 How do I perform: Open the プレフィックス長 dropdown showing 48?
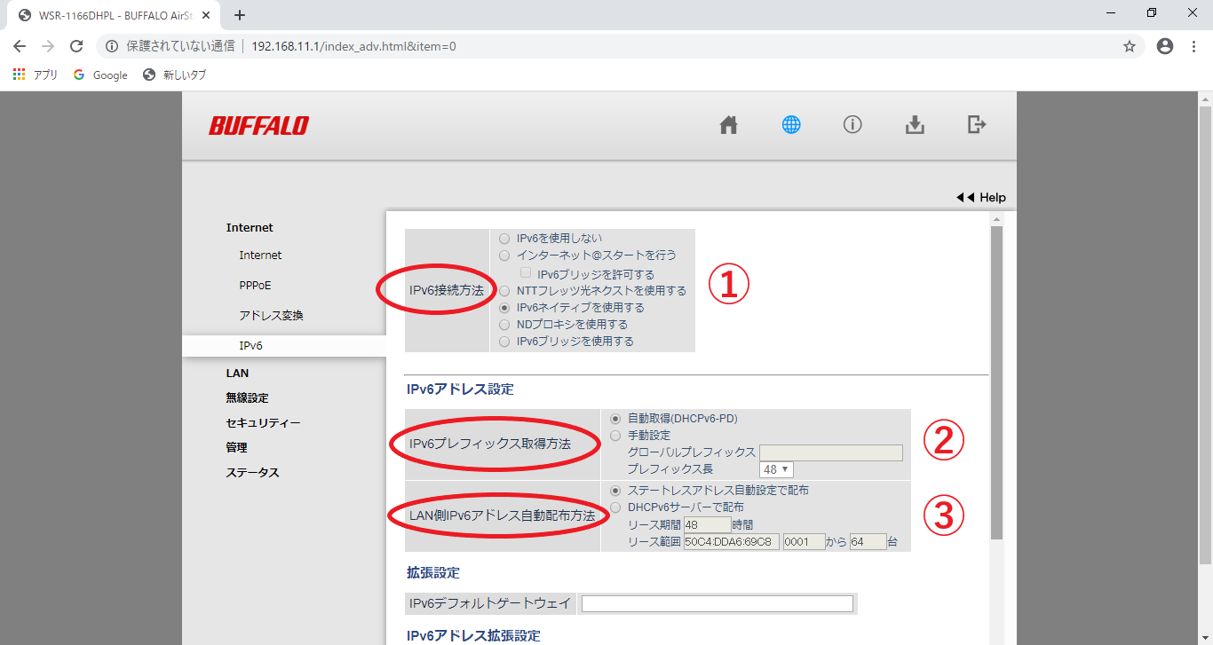(776, 469)
